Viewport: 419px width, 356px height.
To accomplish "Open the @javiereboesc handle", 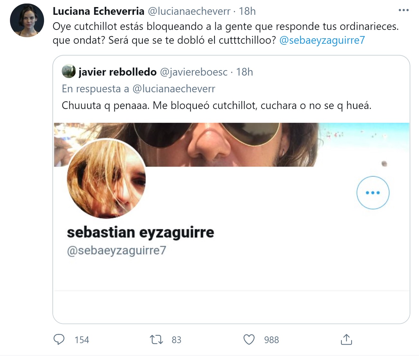I will (194, 72).
